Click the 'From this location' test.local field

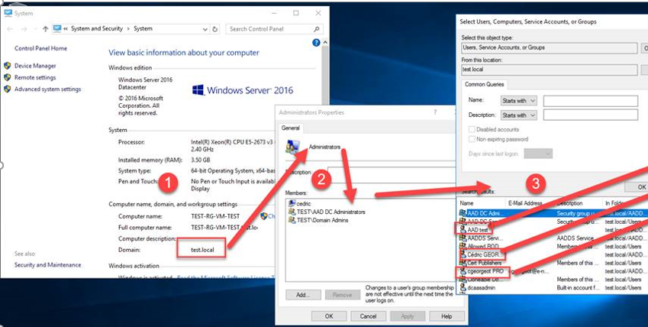[x=550, y=70]
